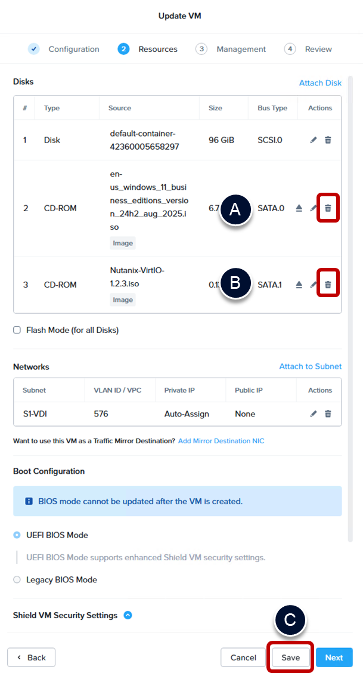Delete the SATA.0 CD-ROM with trash icon
Screen dimensions: 363x673
[328, 208]
